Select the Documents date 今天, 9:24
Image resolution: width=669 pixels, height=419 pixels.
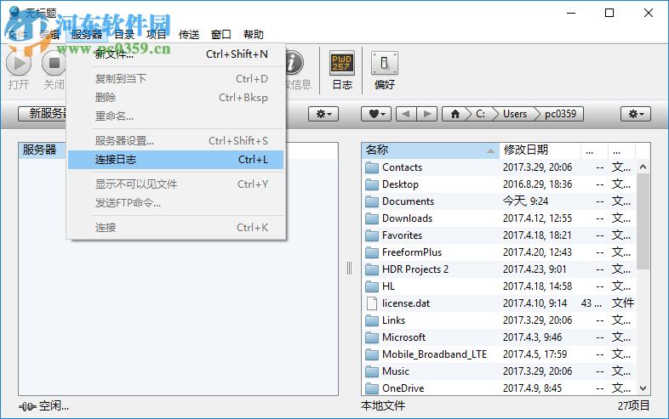point(525,201)
